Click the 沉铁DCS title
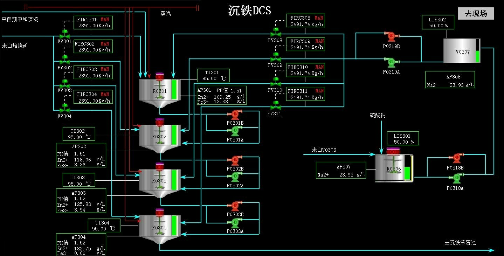Image resolution: width=504 pixels, height=256 pixels. [x=250, y=10]
